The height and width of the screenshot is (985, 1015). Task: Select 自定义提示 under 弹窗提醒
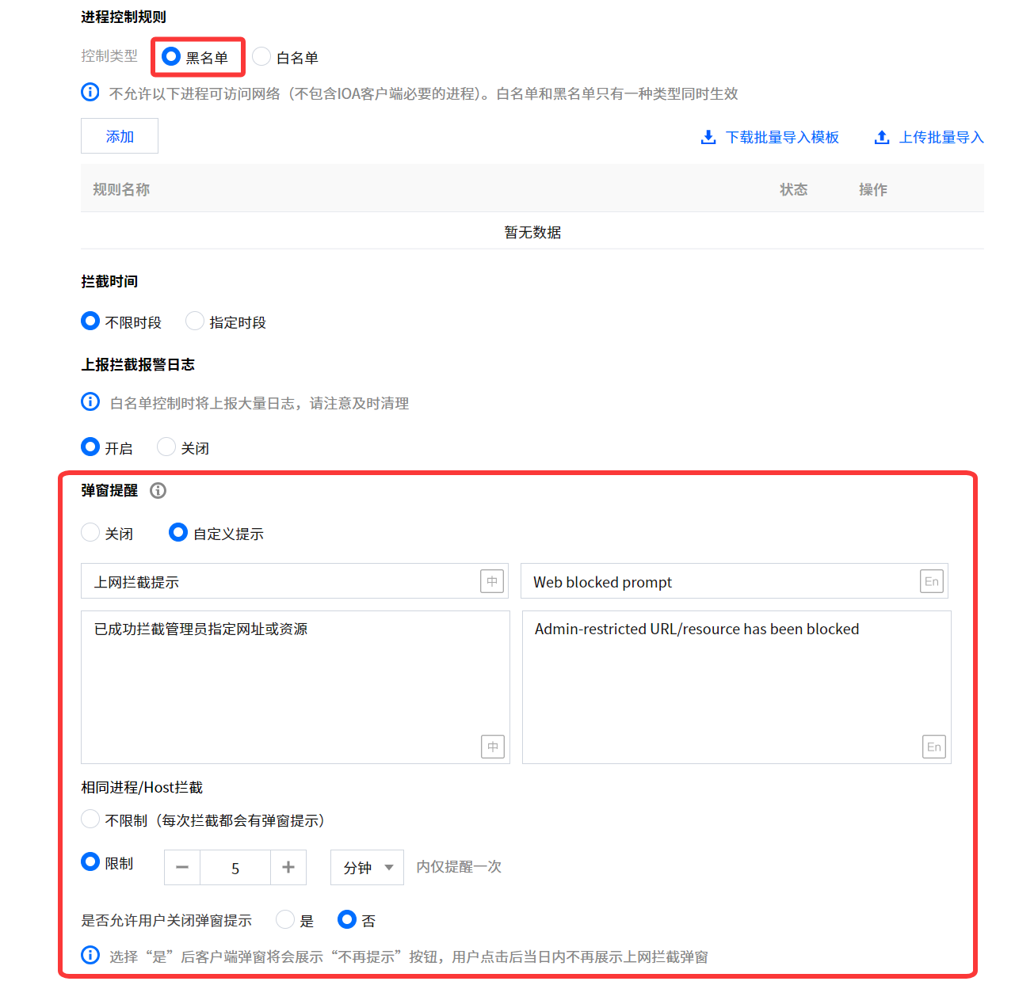point(178,533)
